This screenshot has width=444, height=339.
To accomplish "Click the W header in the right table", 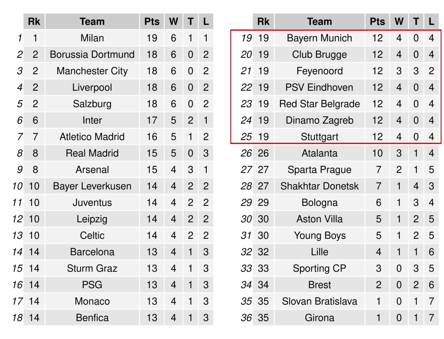I will 399,21.
